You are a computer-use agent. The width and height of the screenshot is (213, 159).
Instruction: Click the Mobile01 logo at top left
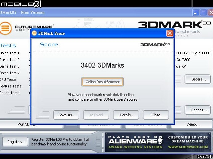[21, 4]
